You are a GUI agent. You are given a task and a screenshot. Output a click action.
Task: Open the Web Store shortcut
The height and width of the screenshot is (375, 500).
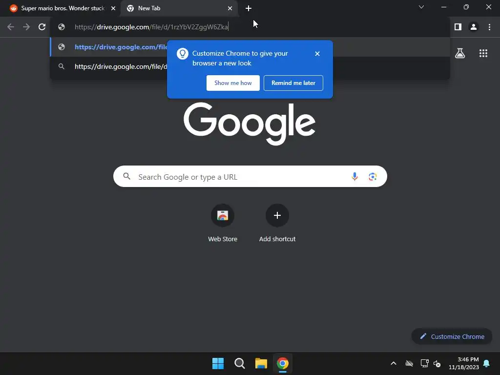[223, 223]
